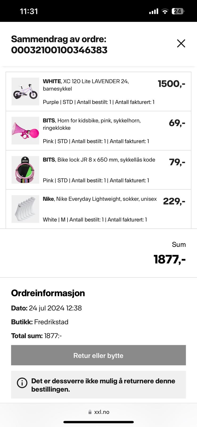This screenshot has height=427, width=197.
Task: Open the pink bike lock thumbnail
Action: (x=25, y=170)
